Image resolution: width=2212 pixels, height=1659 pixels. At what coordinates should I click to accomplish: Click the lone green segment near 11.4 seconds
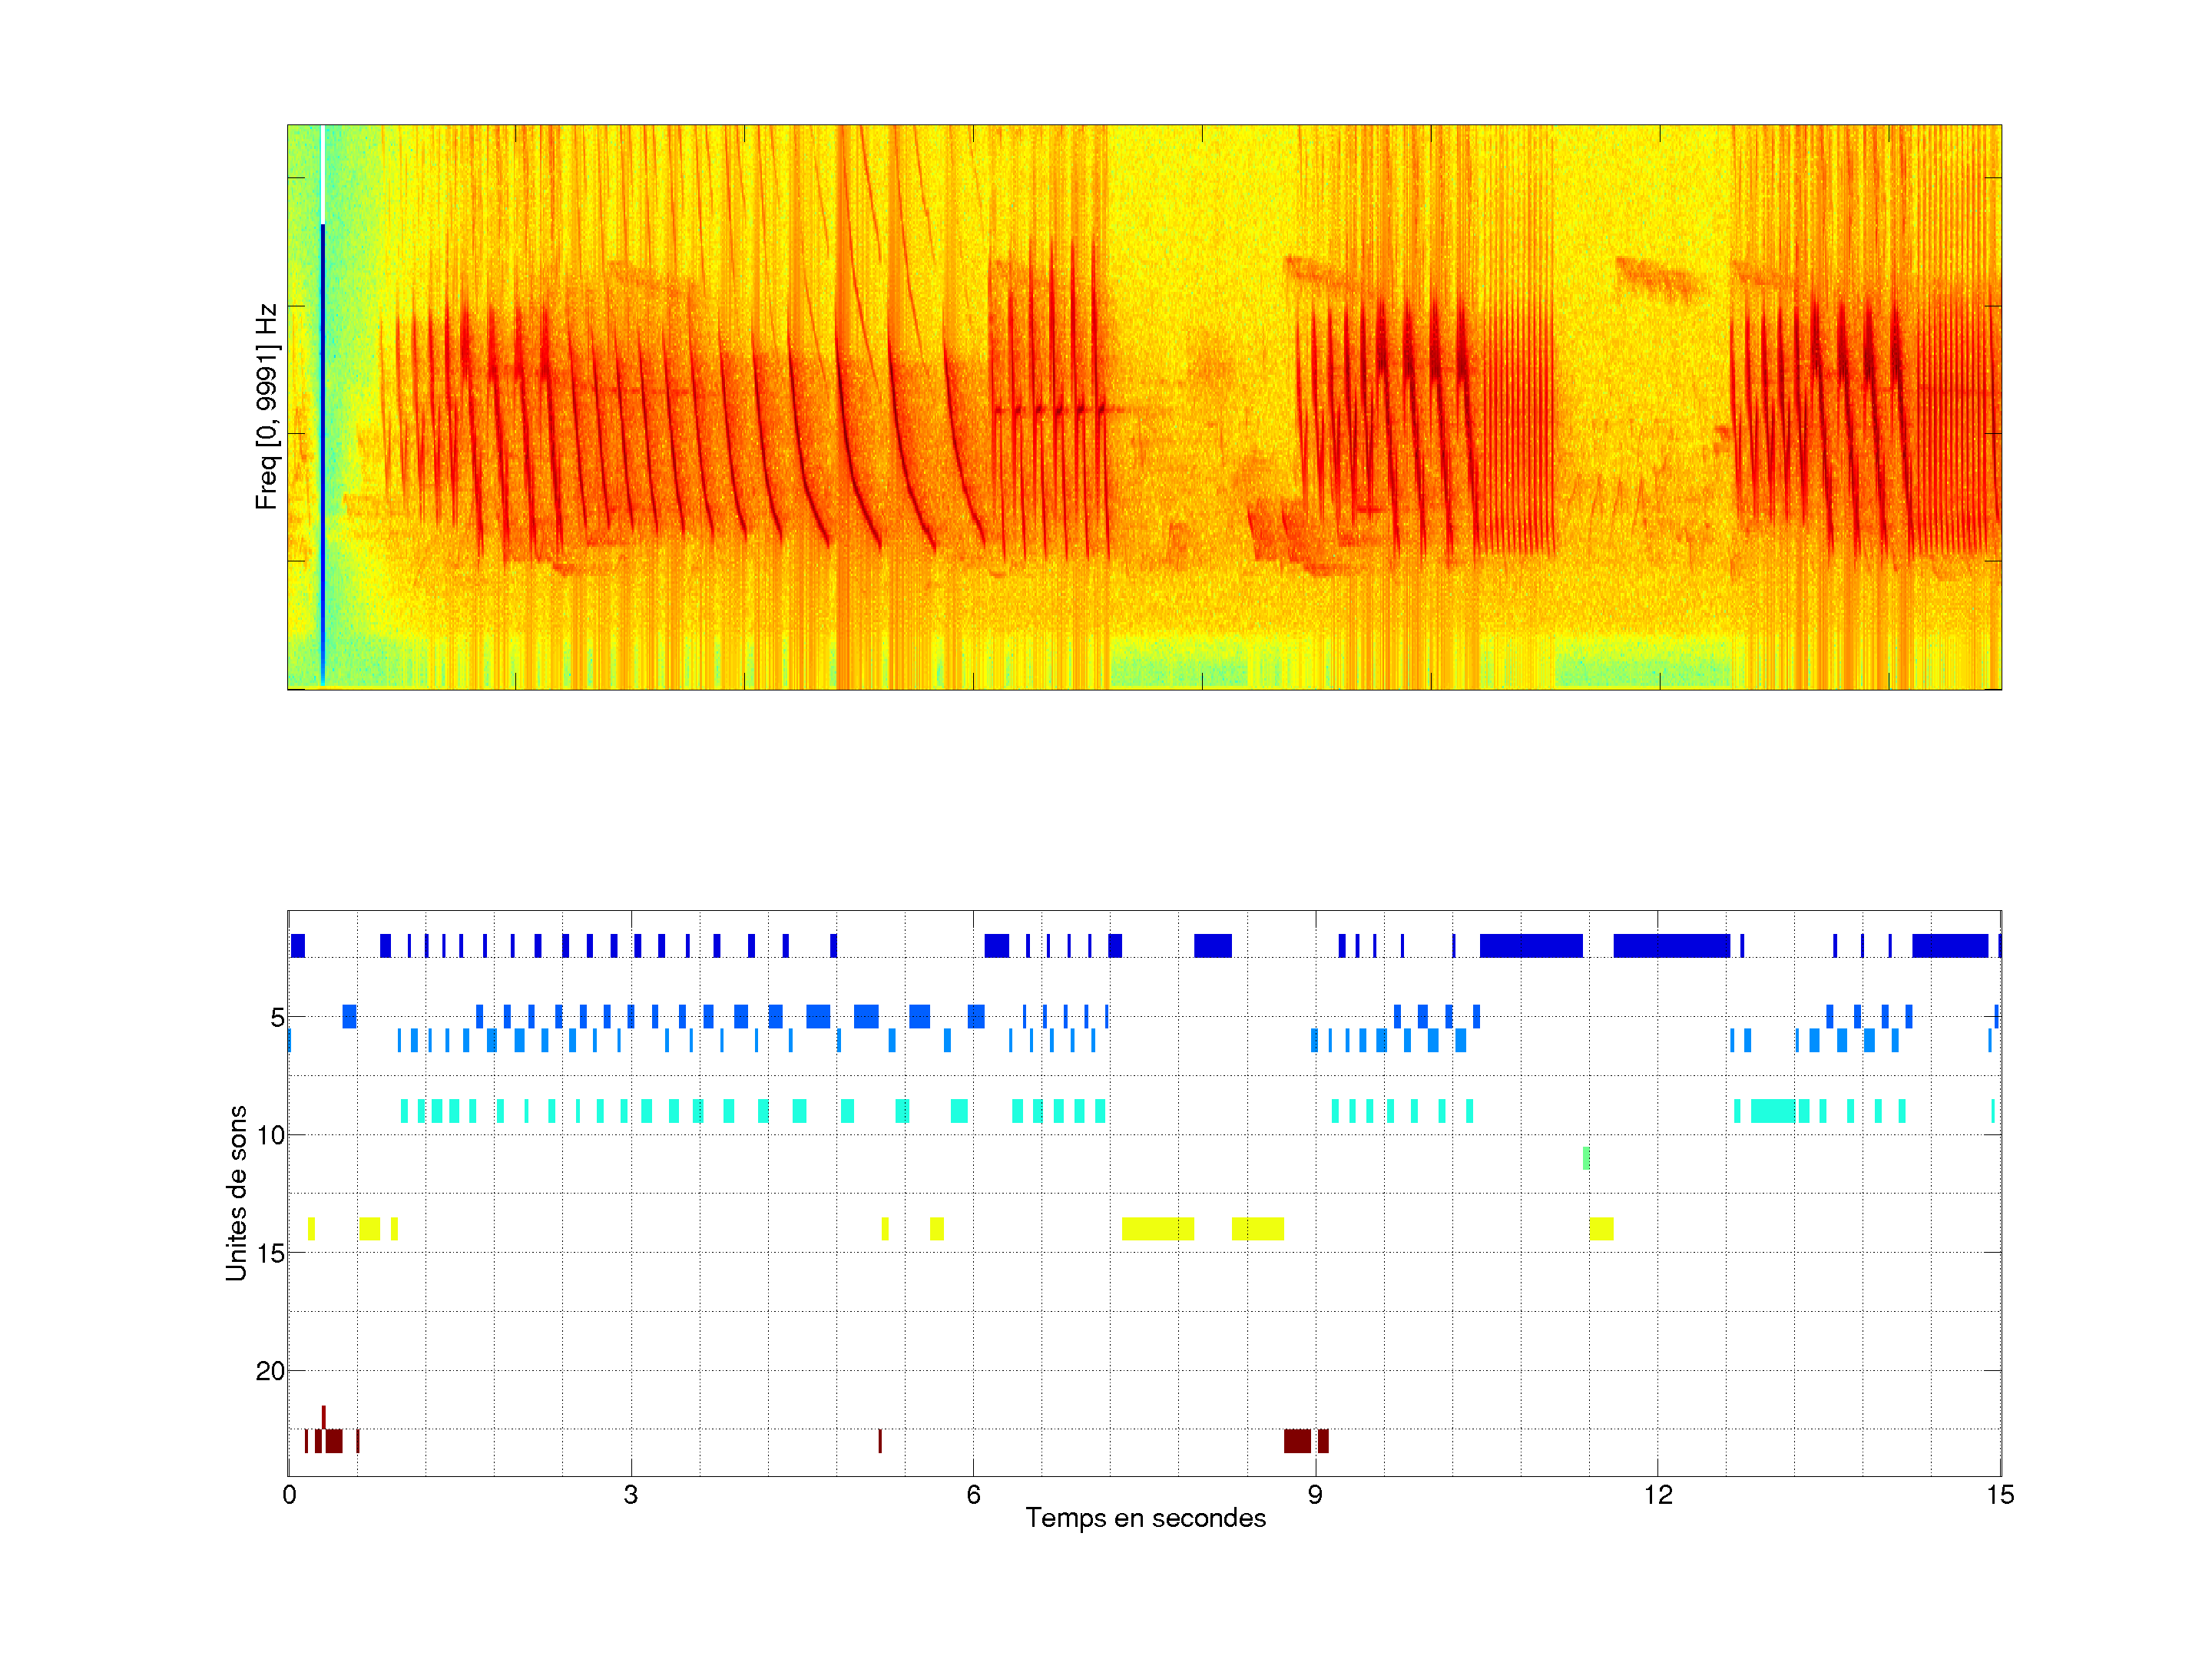[1586, 1158]
